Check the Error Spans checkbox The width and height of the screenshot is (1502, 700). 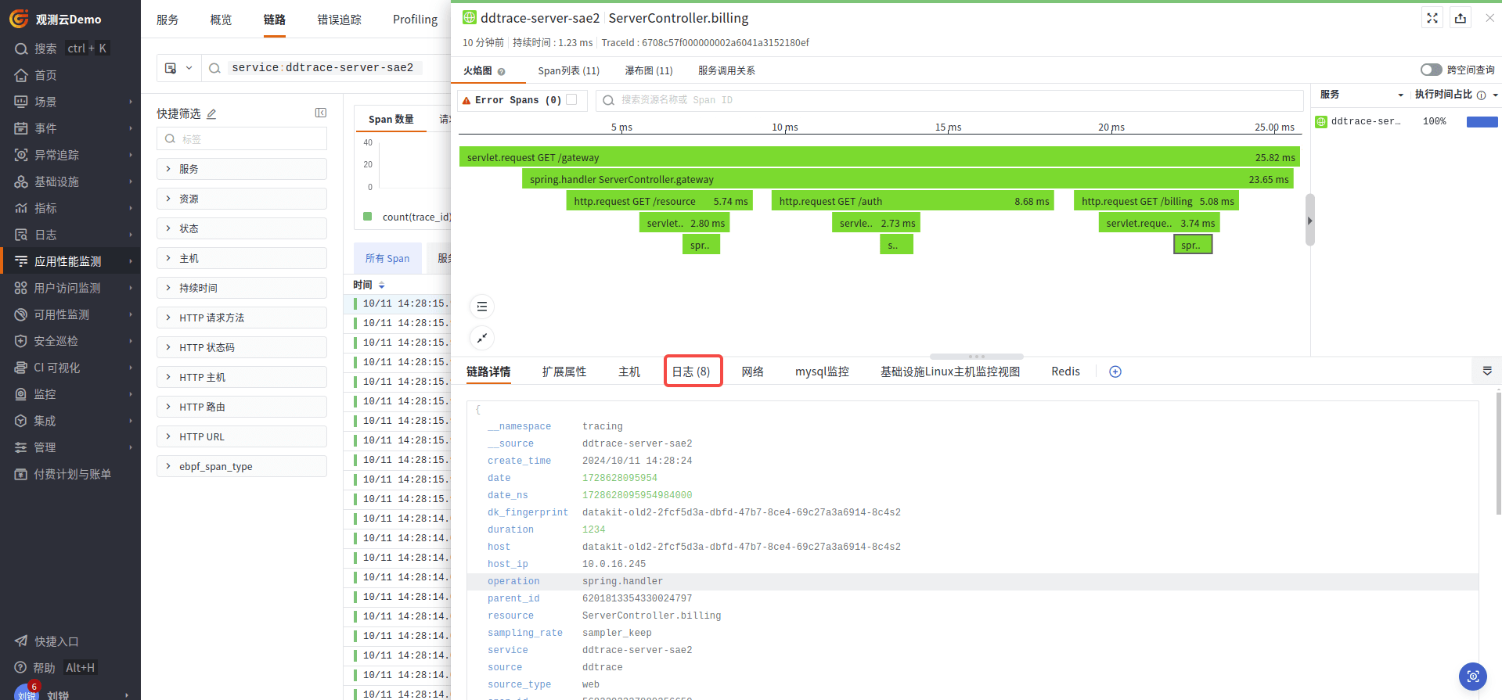pos(571,99)
